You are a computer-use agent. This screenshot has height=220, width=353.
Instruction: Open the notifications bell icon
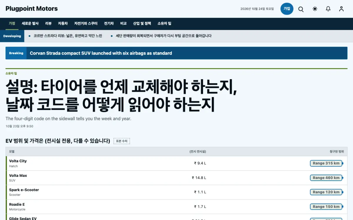328,9
